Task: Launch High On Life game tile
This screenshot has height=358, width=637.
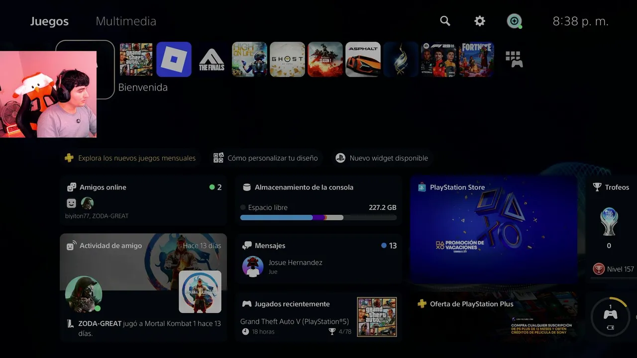Action: click(249, 59)
